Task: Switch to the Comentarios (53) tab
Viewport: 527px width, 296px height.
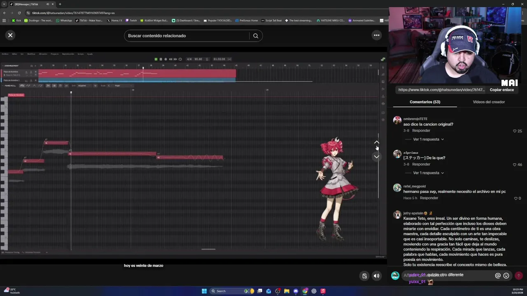Action: click(425, 102)
